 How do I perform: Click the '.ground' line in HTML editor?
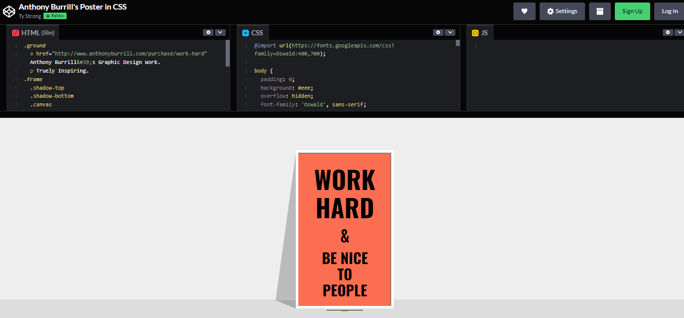point(35,45)
